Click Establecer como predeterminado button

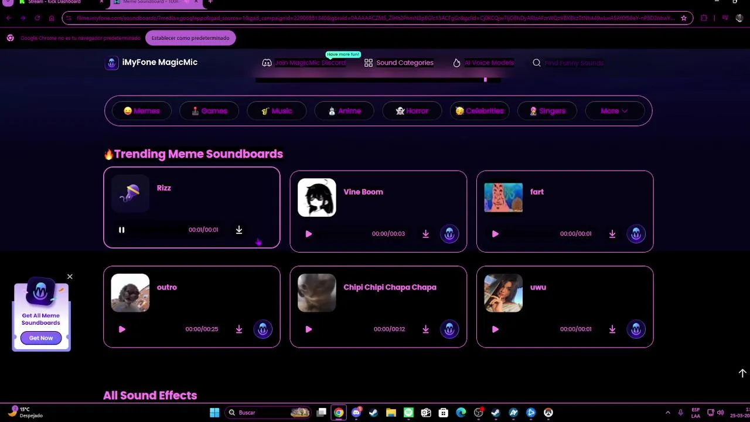tap(190, 38)
